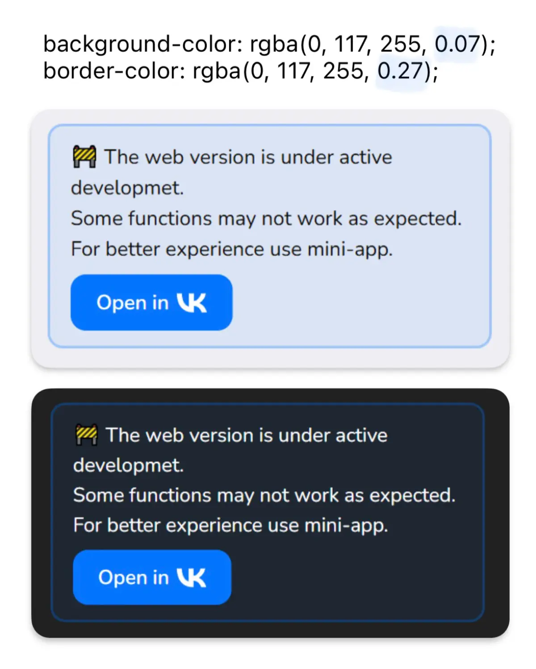The width and height of the screenshot is (536, 669).
Task: Click the misspelled 'developmet.' word in light banner
Action: (127, 188)
